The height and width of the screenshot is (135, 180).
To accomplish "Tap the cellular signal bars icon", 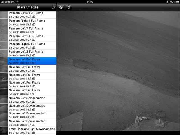I will pos(2,2).
